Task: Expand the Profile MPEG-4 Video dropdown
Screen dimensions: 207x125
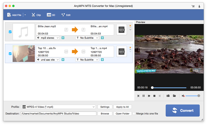Action: (58, 107)
